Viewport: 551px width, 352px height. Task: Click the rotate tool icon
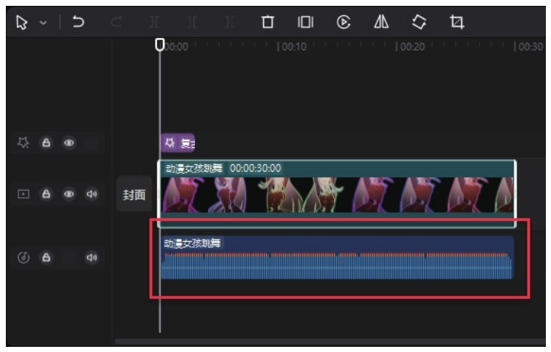[x=419, y=22]
